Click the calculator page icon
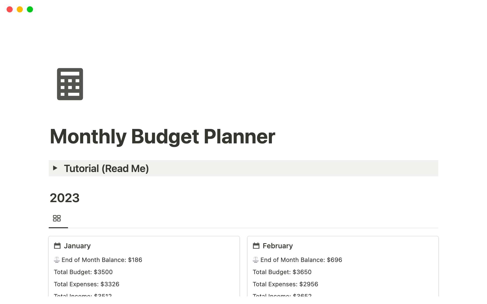This screenshot has height=304, width=487. (x=70, y=84)
